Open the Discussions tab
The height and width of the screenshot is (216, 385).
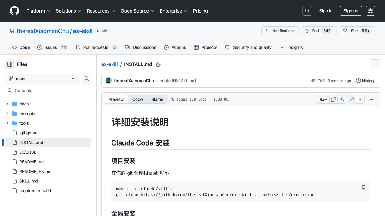click(140, 47)
